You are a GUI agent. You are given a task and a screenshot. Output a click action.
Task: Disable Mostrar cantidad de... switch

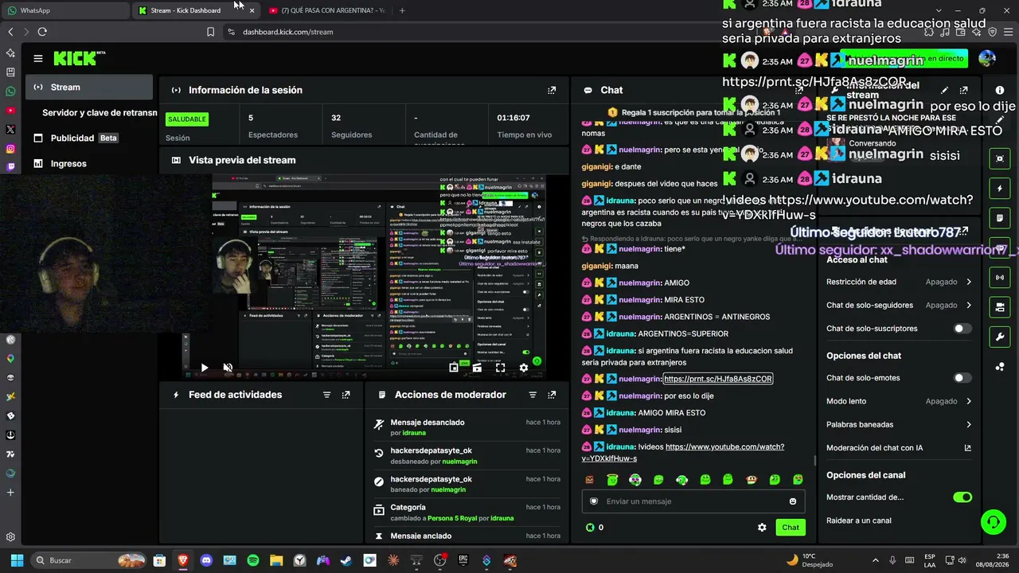(x=962, y=497)
